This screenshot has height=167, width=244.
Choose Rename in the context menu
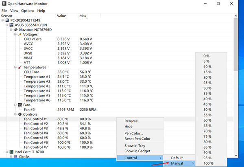pos(131,121)
